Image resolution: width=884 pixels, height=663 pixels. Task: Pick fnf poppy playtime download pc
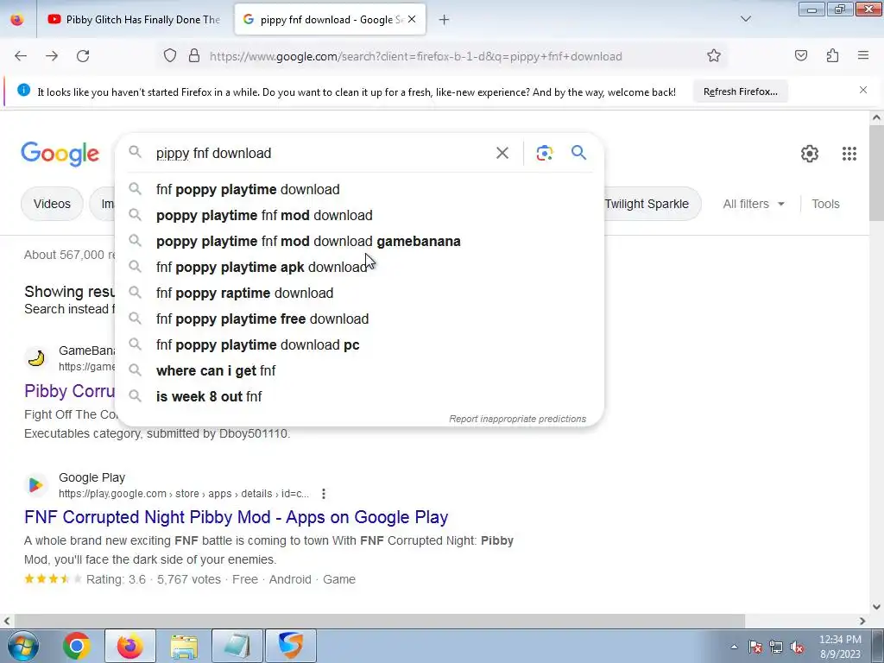359,345
